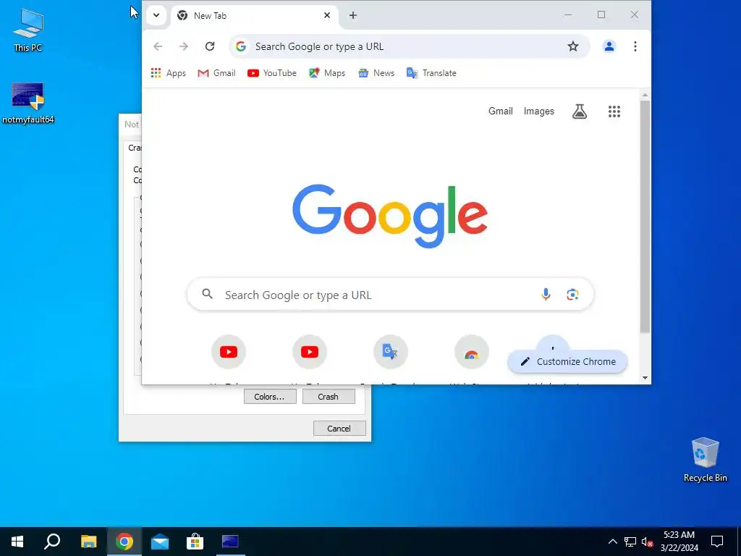Image resolution: width=741 pixels, height=556 pixels.
Task: Open File Explorer from taskbar
Action: click(x=88, y=542)
